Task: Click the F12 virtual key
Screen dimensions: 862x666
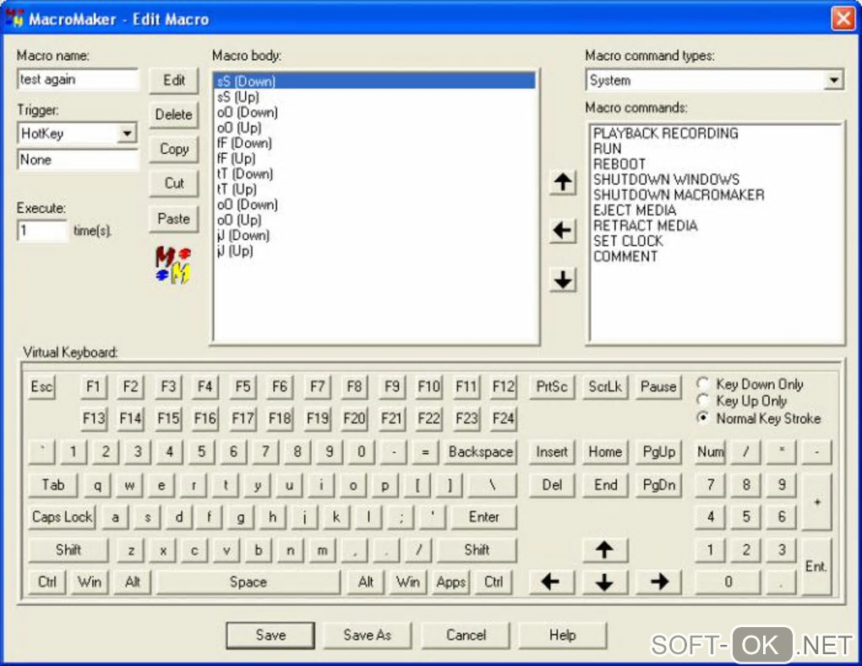Action: 503,386
